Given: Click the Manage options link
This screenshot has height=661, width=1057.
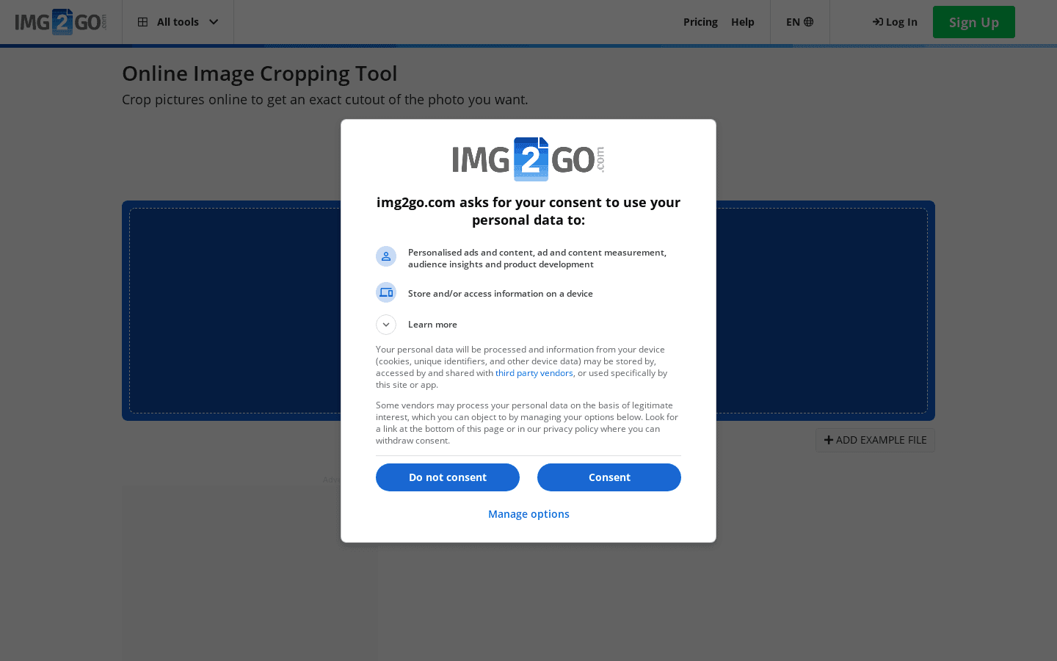Looking at the screenshot, I should click(528, 513).
